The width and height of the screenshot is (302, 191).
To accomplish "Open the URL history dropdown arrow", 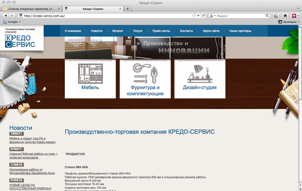I will [198, 16].
